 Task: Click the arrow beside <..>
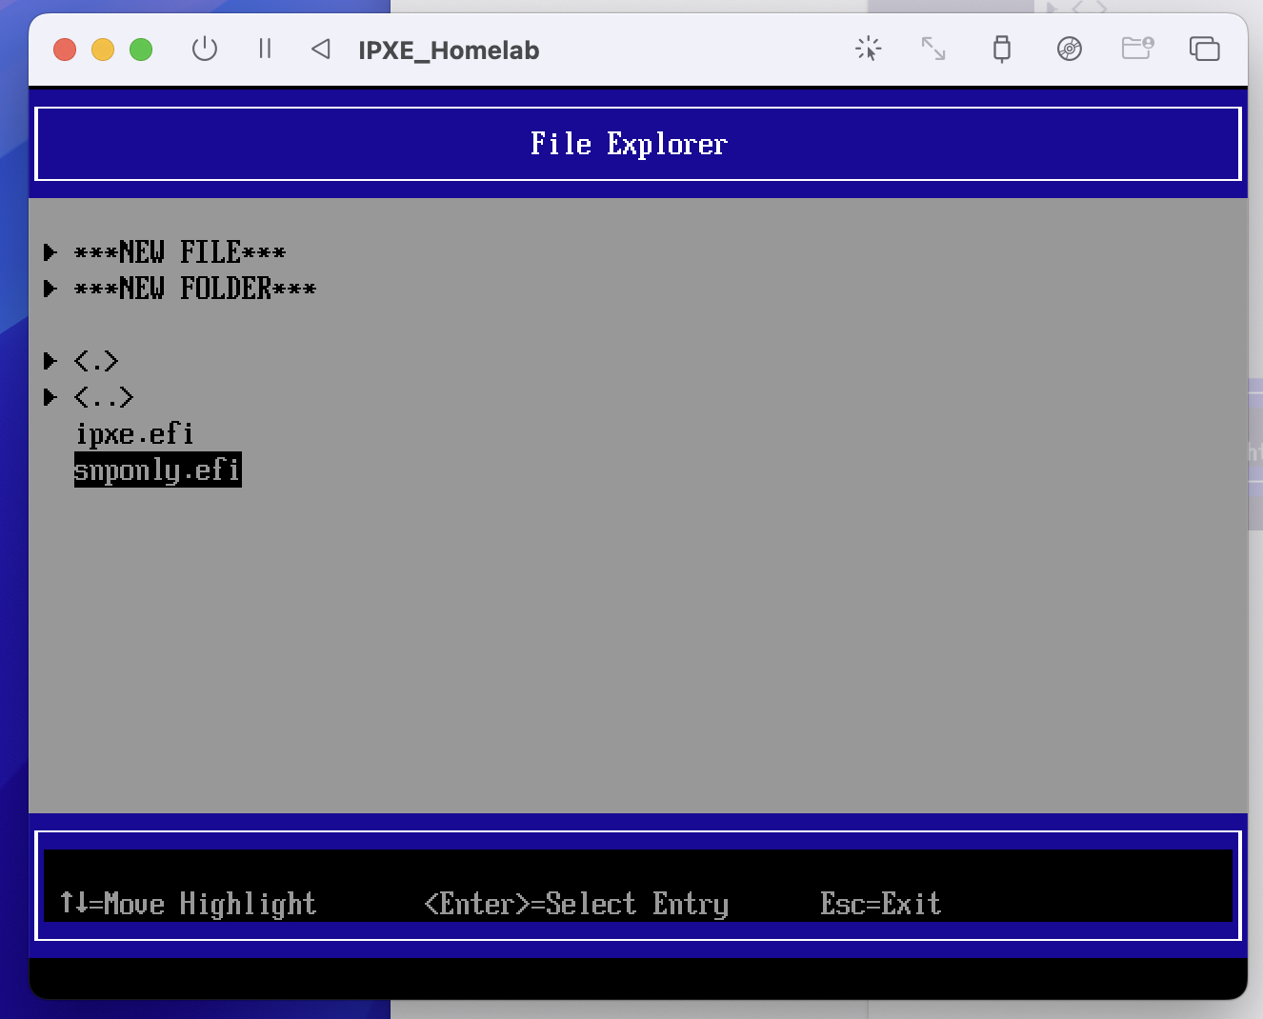[x=50, y=397]
